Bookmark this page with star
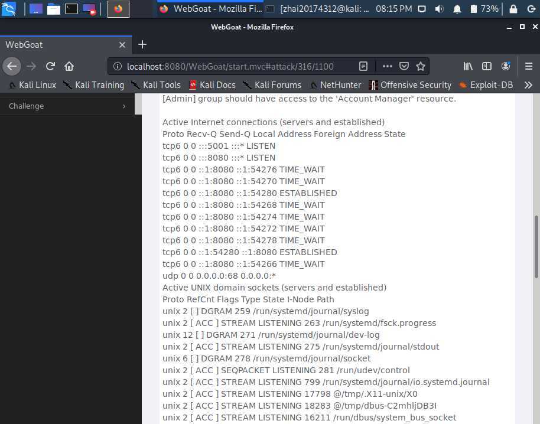This screenshot has width=540, height=424. point(421,66)
